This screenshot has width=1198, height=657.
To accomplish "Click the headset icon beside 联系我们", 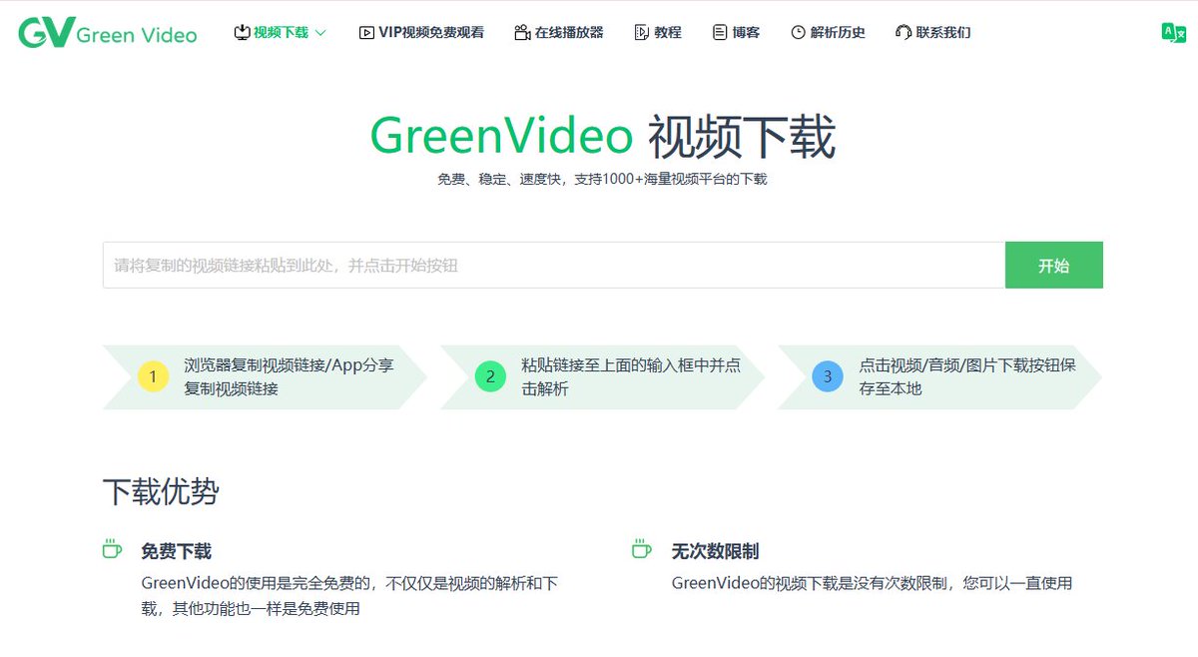I will [903, 33].
